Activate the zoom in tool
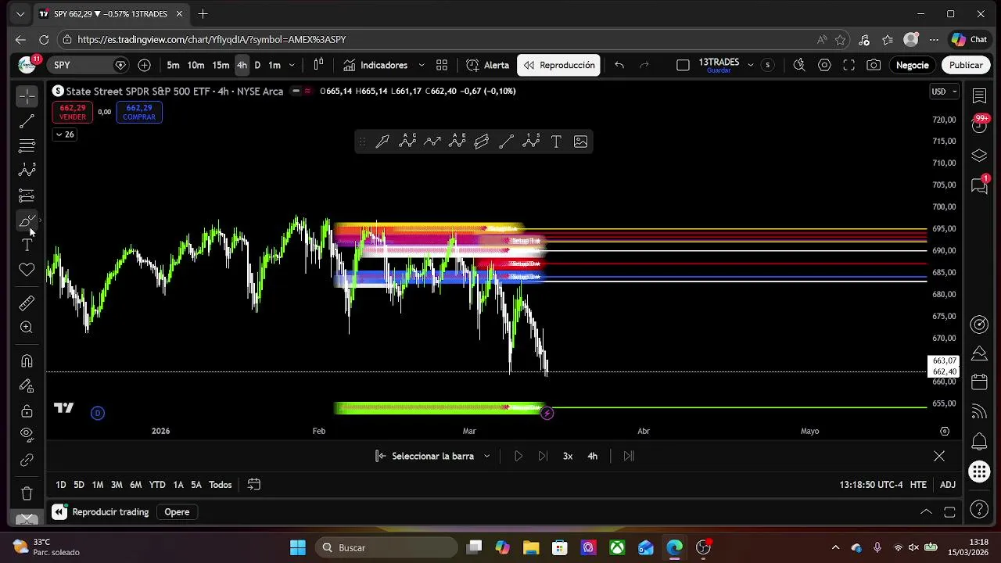 27,328
